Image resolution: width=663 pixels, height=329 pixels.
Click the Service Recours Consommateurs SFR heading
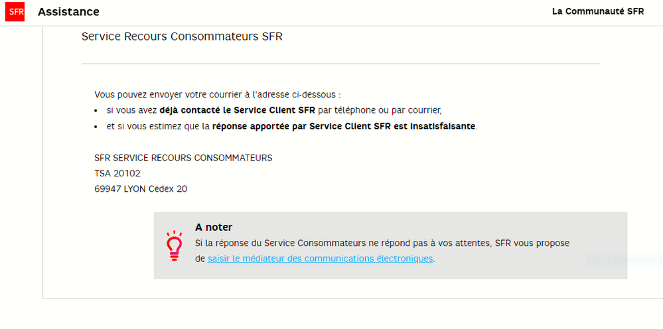[x=181, y=36]
